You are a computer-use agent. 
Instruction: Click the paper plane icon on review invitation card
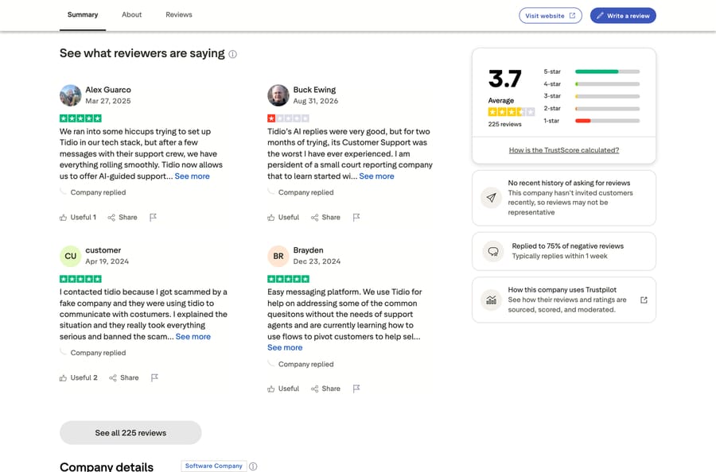(492, 198)
